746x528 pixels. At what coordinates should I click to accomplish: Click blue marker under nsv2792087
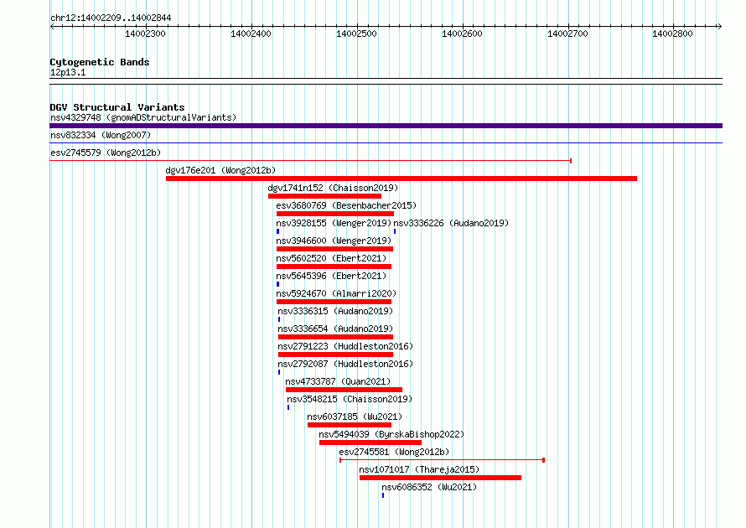pos(279,372)
